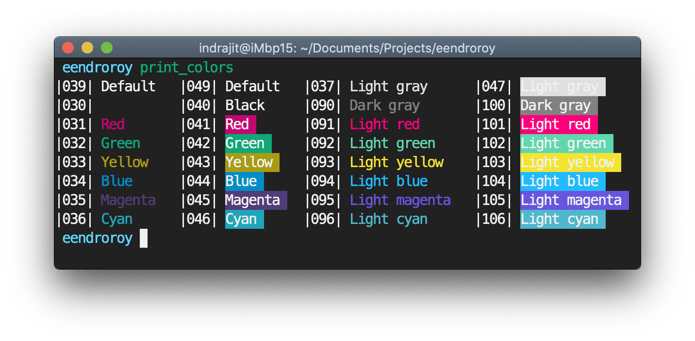This screenshot has height=341, width=695.
Task: Click the window title indrajit@iMbp15 path text
Action: point(347,48)
